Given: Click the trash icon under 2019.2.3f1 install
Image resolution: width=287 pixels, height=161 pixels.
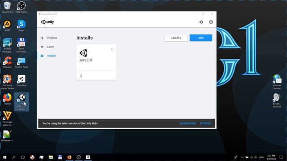Looking at the screenshot, I should (81, 76).
